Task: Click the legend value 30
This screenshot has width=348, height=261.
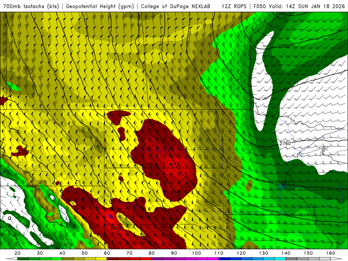Action: [40, 253]
